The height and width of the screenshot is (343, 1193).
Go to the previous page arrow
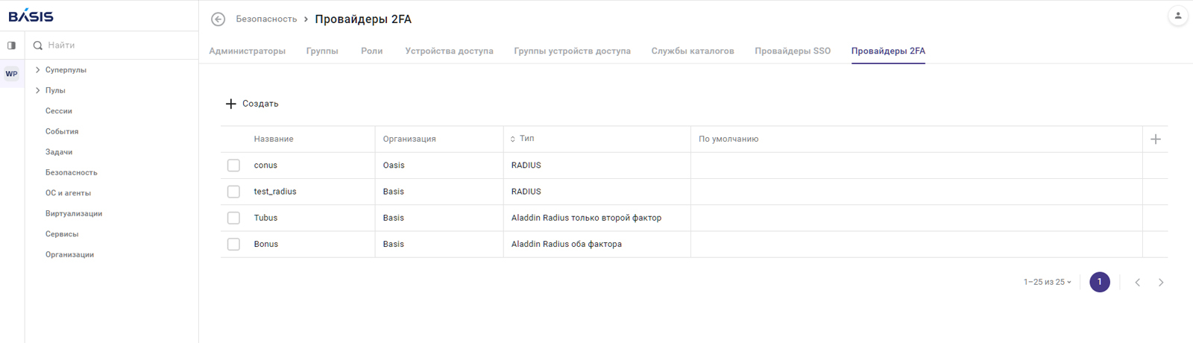1137,283
